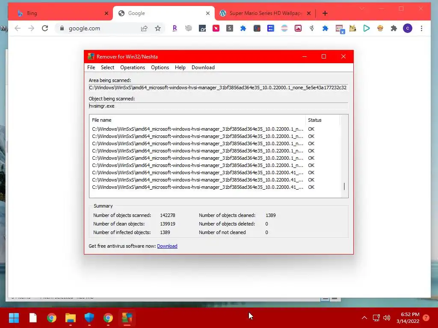
Task: Open a new Chrome tab
Action: 325,13
